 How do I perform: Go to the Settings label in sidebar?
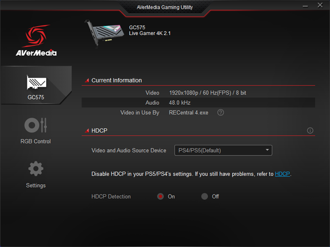pyautogui.click(x=36, y=185)
